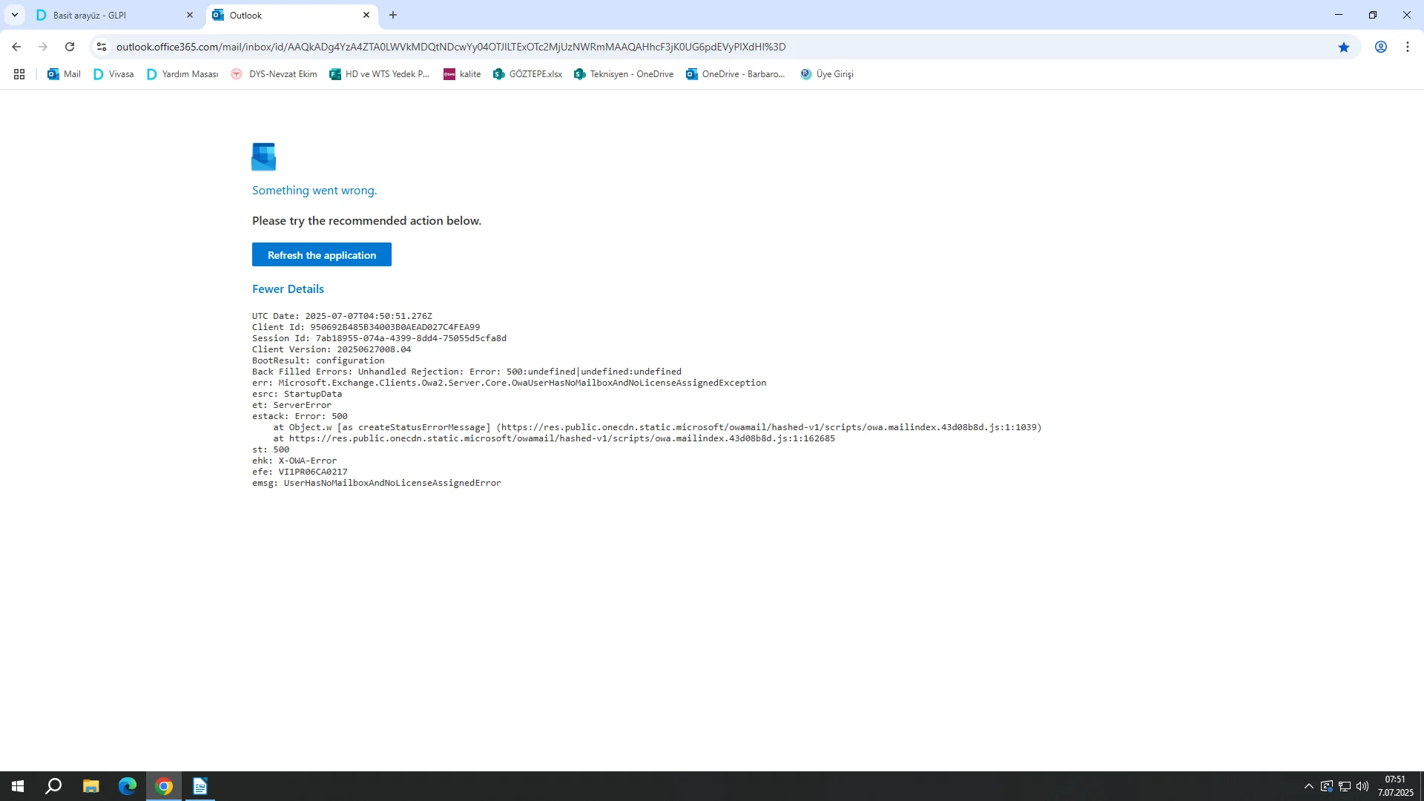Open the volume icon in system tray
The width and height of the screenshot is (1424, 801).
[1362, 786]
